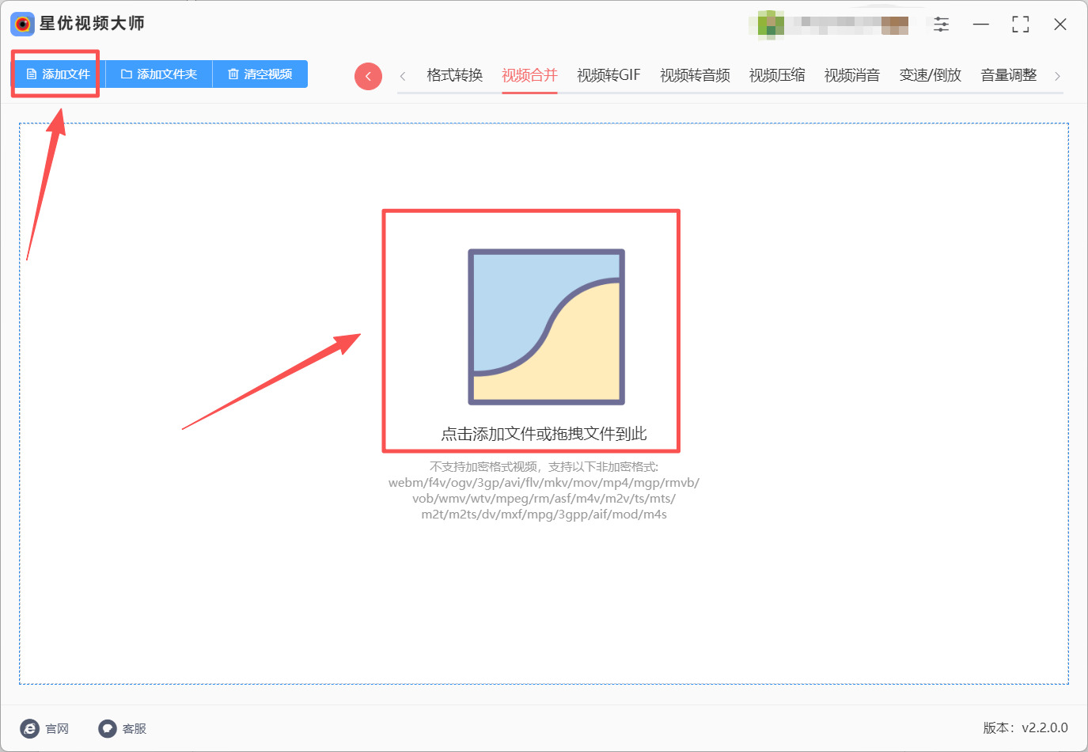Image resolution: width=1088 pixels, height=752 pixels.
Task: Close the 星优视频大师 window
Action: 1060,25
